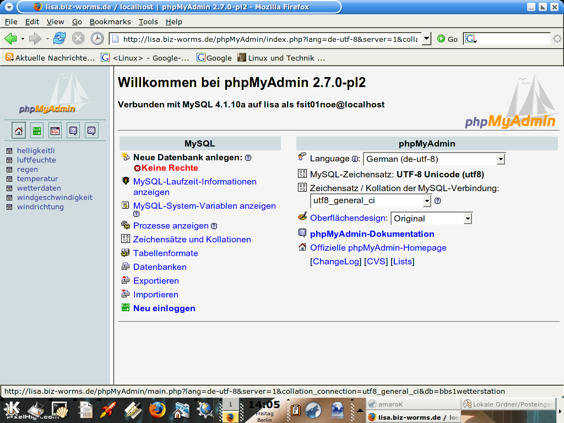
Task: Click help icon under MySQL-System-Variablen anzeigen
Action: 137,214
